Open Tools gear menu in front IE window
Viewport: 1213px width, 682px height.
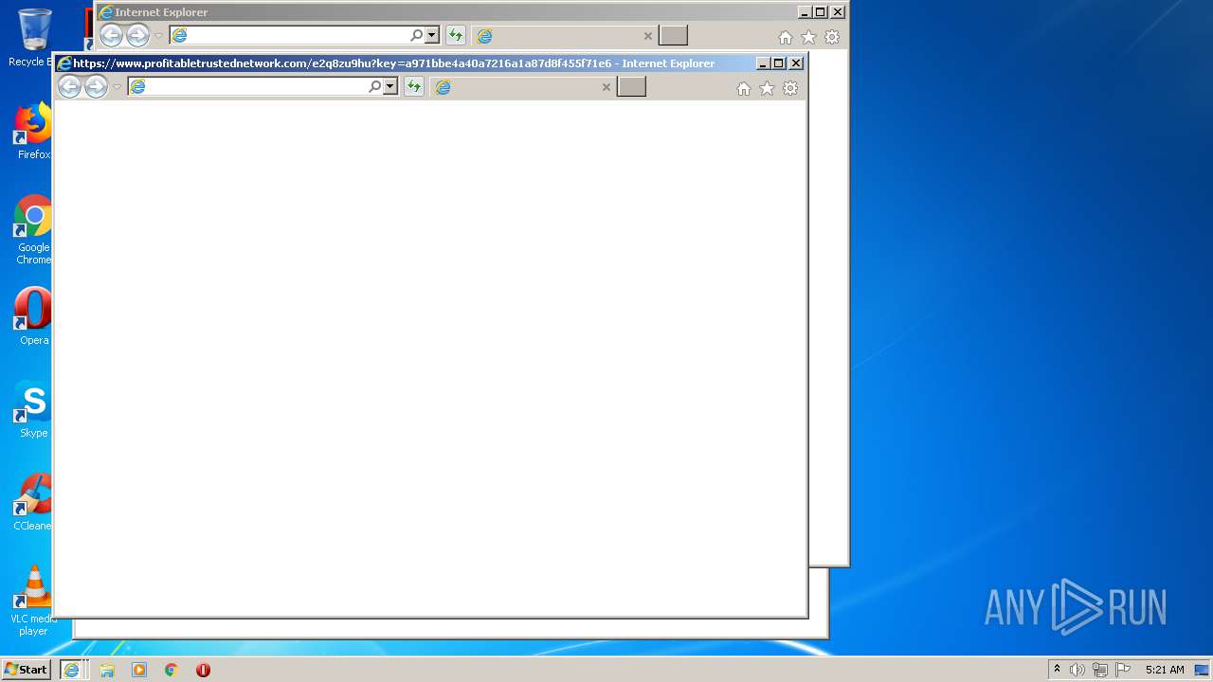click(790, 88)
